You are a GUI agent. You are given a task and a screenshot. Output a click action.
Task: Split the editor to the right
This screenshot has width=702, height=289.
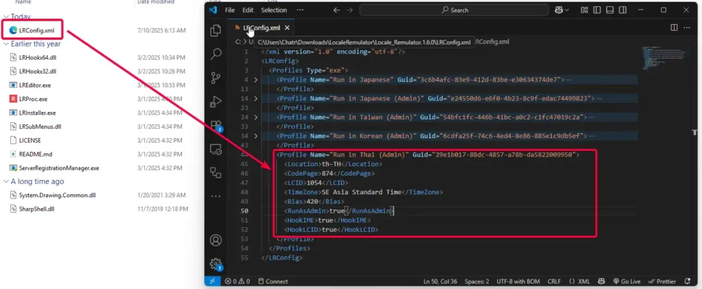674,27
